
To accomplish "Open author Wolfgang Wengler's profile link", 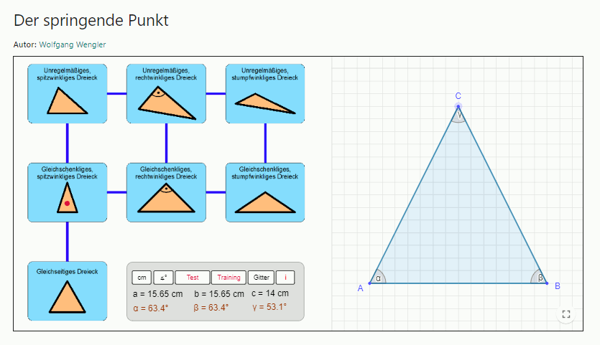I will 72,45.
